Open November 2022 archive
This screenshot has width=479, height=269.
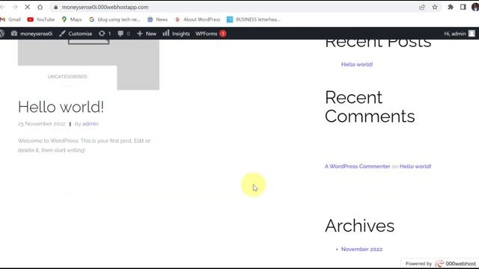pos(361,249)
